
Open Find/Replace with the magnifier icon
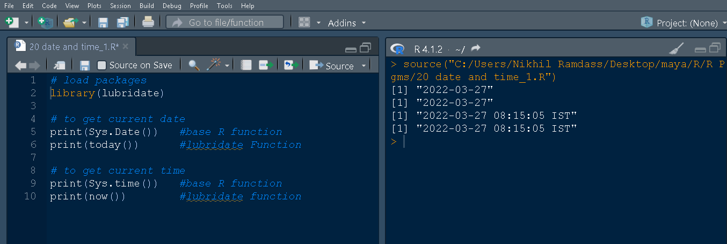coord(194,65)
